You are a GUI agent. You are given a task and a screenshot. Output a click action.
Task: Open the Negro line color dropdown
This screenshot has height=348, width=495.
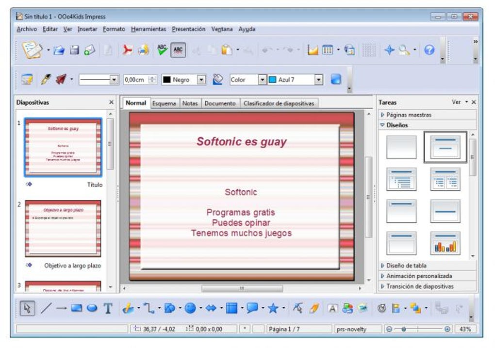(x=201, y=80)
